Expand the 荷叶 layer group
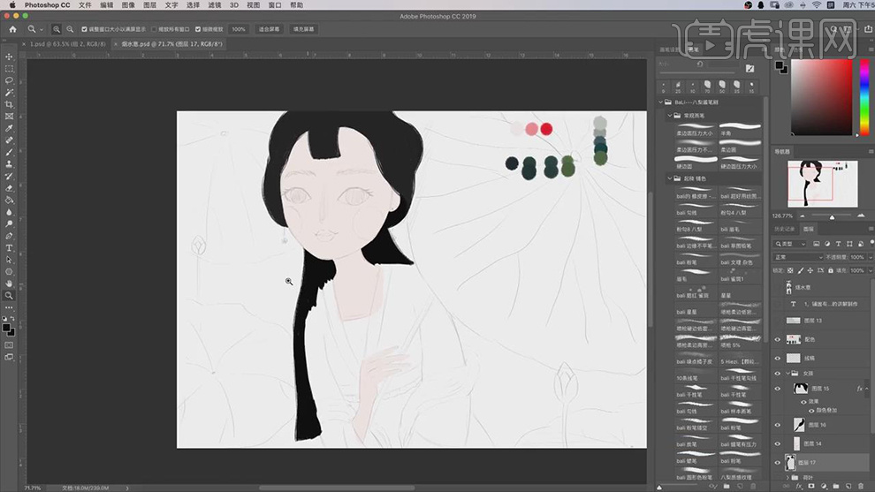 click(x=788, y=478)
